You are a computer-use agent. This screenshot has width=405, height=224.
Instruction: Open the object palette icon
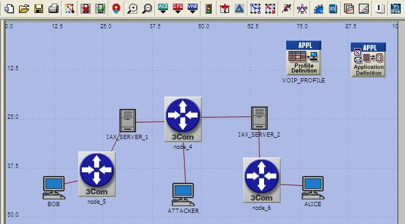coord(69,9)
